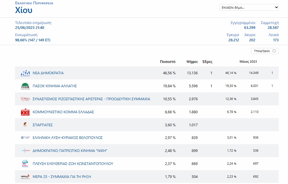Click Πλεύση Ελευθερίας votes 669
The height and width of the screenshot is (184, 288).
[195, 164]
